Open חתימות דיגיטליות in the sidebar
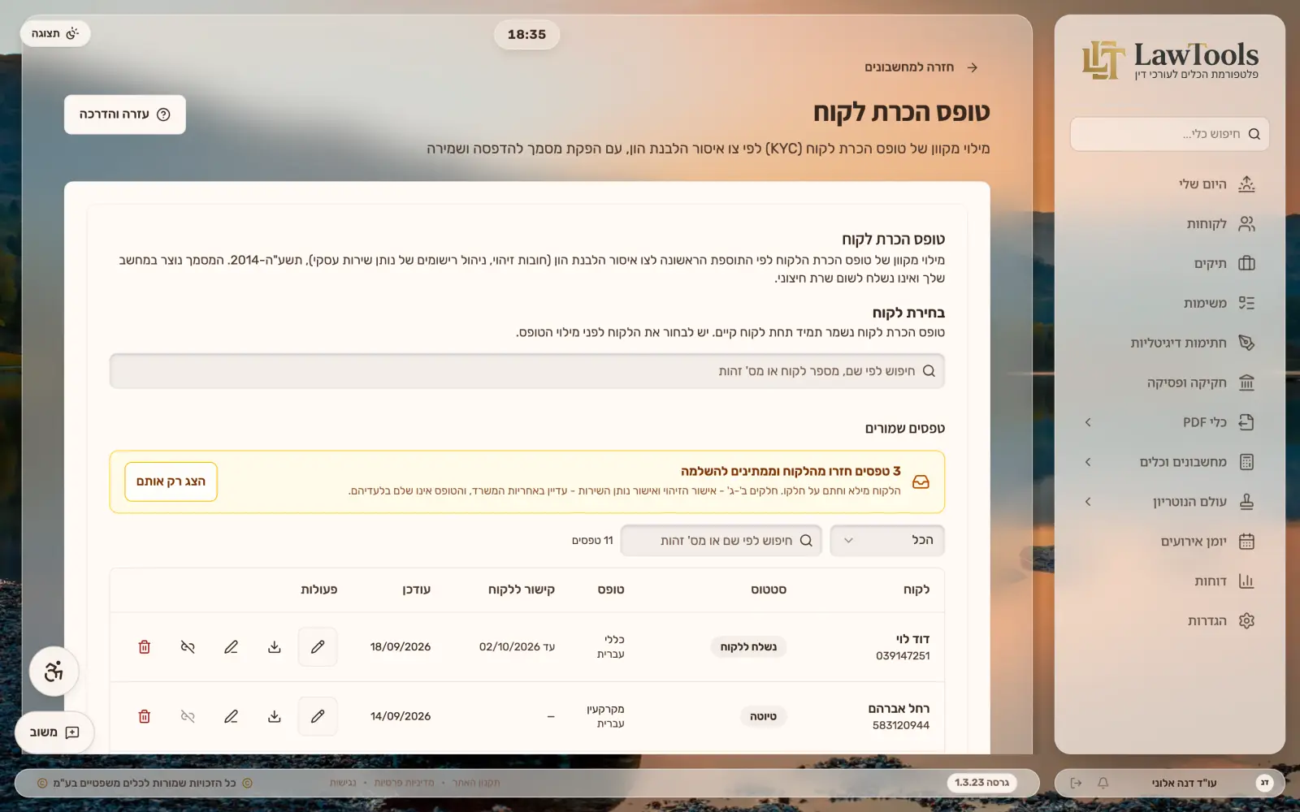Viewport: 1300px width, 812px height. click(x=1170, y=343)
